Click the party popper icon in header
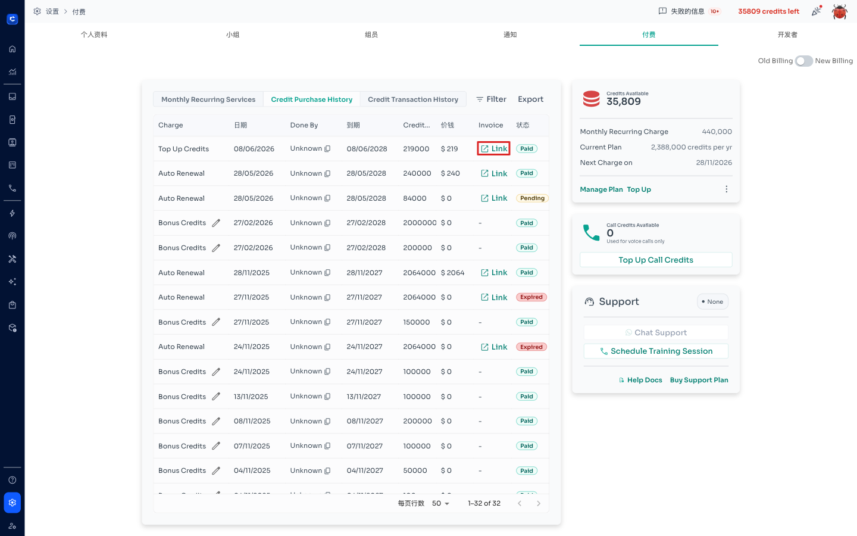This screenshot has width=857, height=536. click(x=817, y=11)
